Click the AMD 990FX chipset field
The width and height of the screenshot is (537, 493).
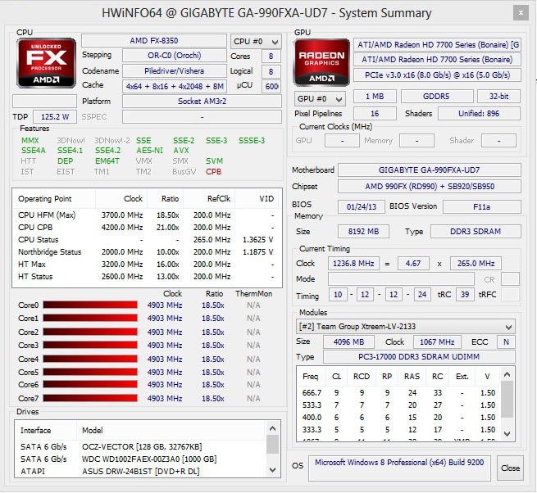tap(430, 187)
